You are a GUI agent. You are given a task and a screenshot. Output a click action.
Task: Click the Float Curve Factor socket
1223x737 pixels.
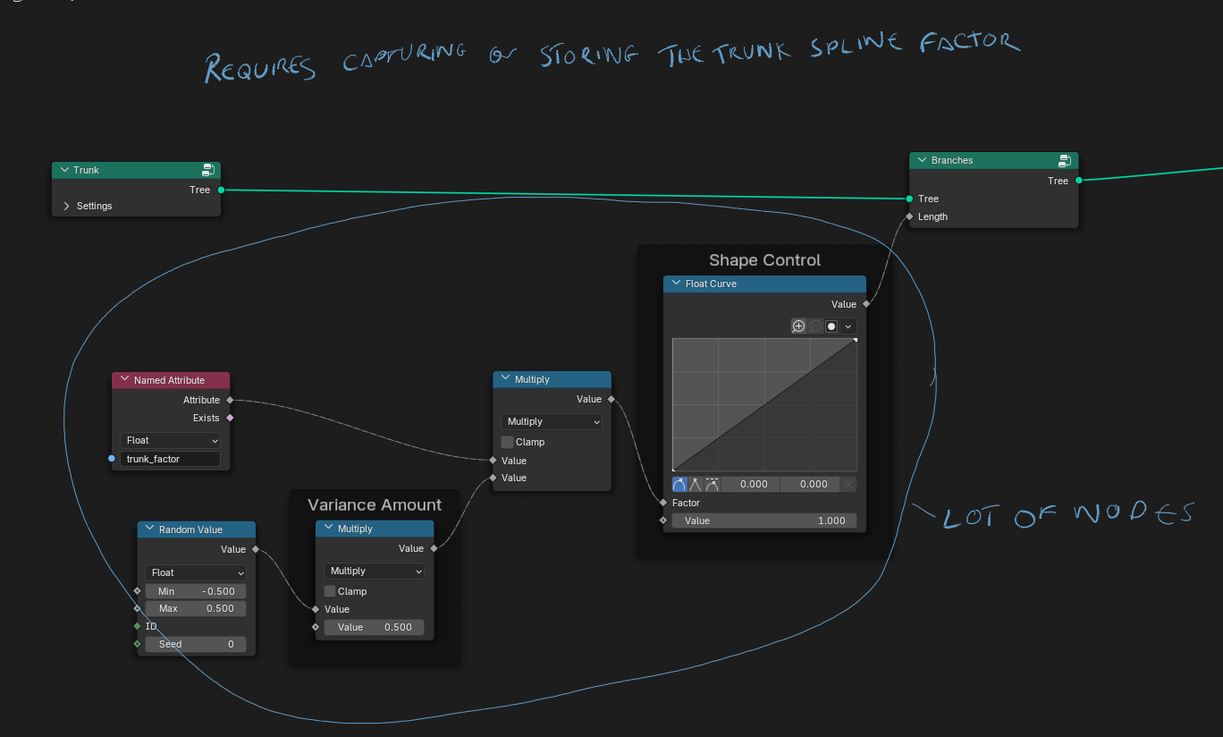(663, 503)
